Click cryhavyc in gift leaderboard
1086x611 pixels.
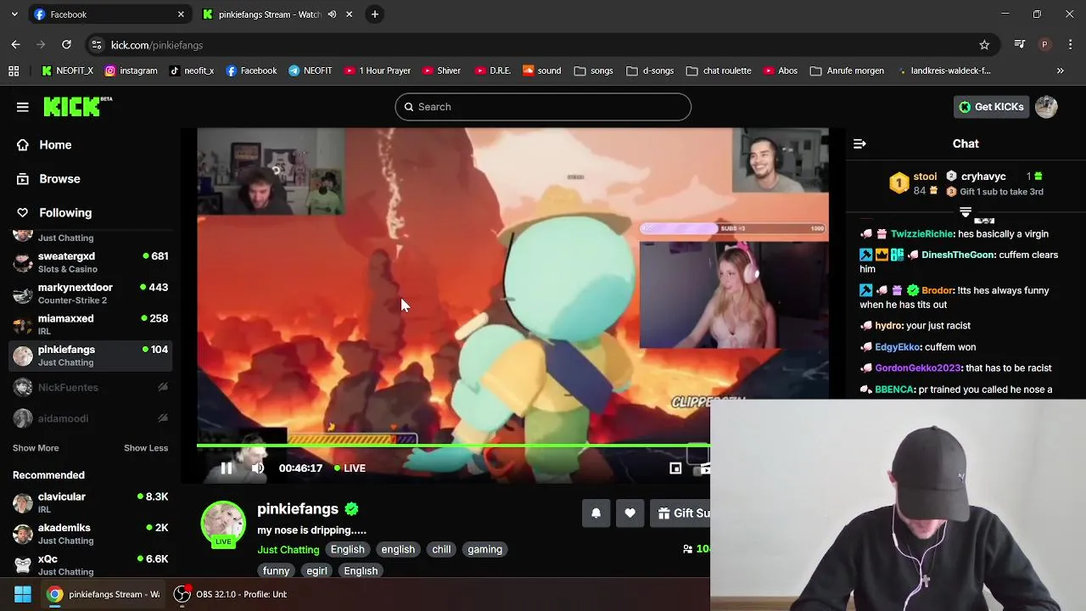[983, 177]
